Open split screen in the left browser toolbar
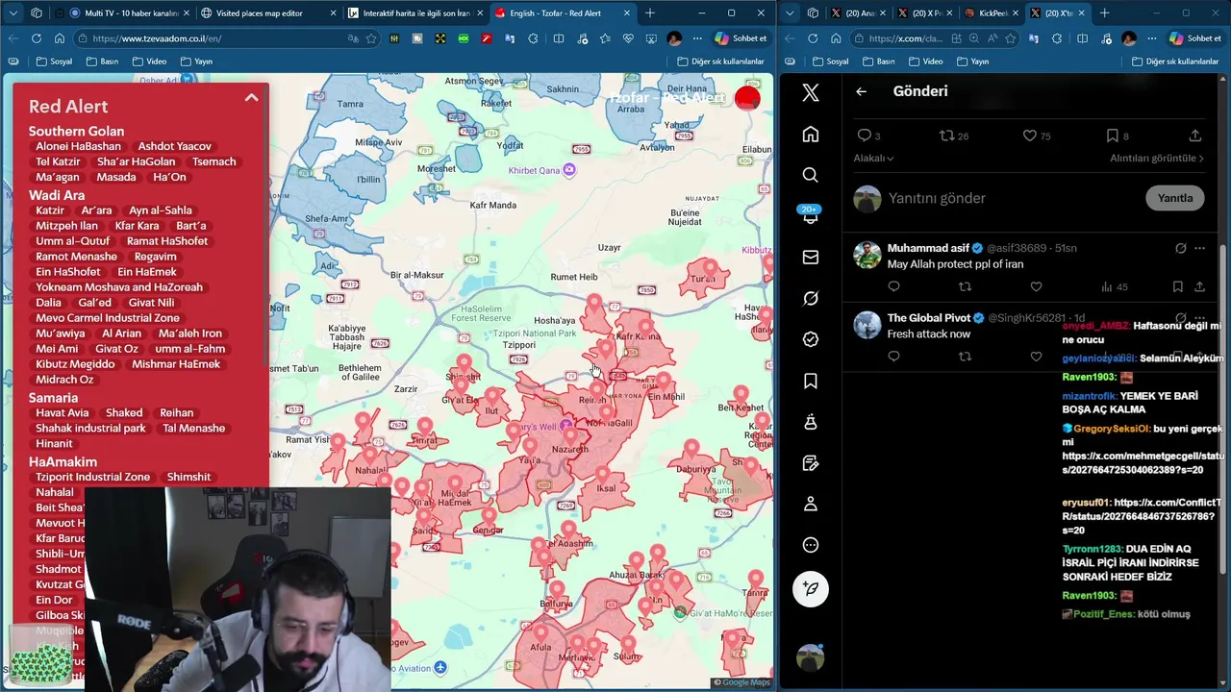 559,38
